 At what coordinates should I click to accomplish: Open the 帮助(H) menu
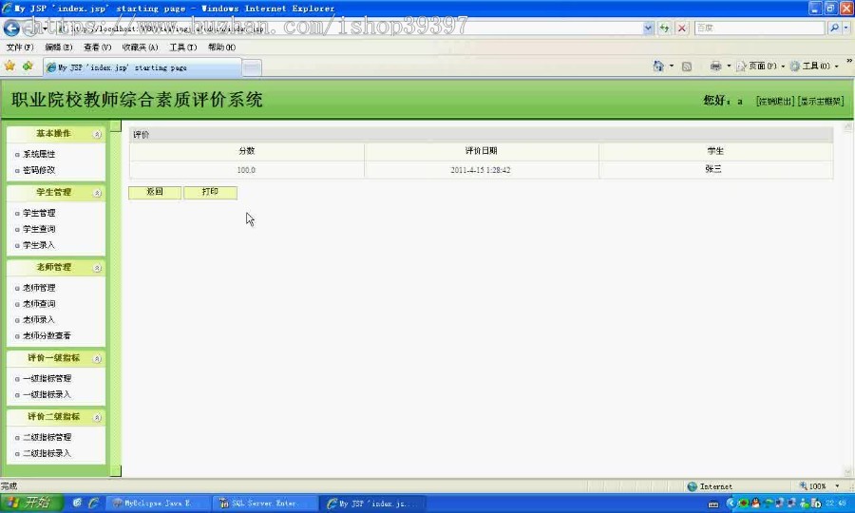(221, 47)
